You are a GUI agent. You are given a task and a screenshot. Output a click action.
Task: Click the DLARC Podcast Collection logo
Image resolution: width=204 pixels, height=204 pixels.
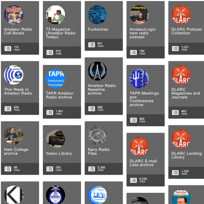click(x=181, y=15)
